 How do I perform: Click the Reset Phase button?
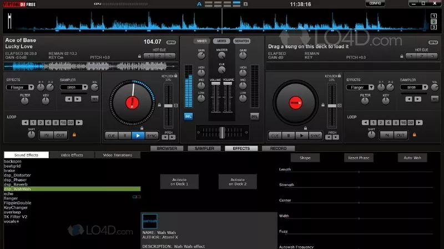(359, 158)
